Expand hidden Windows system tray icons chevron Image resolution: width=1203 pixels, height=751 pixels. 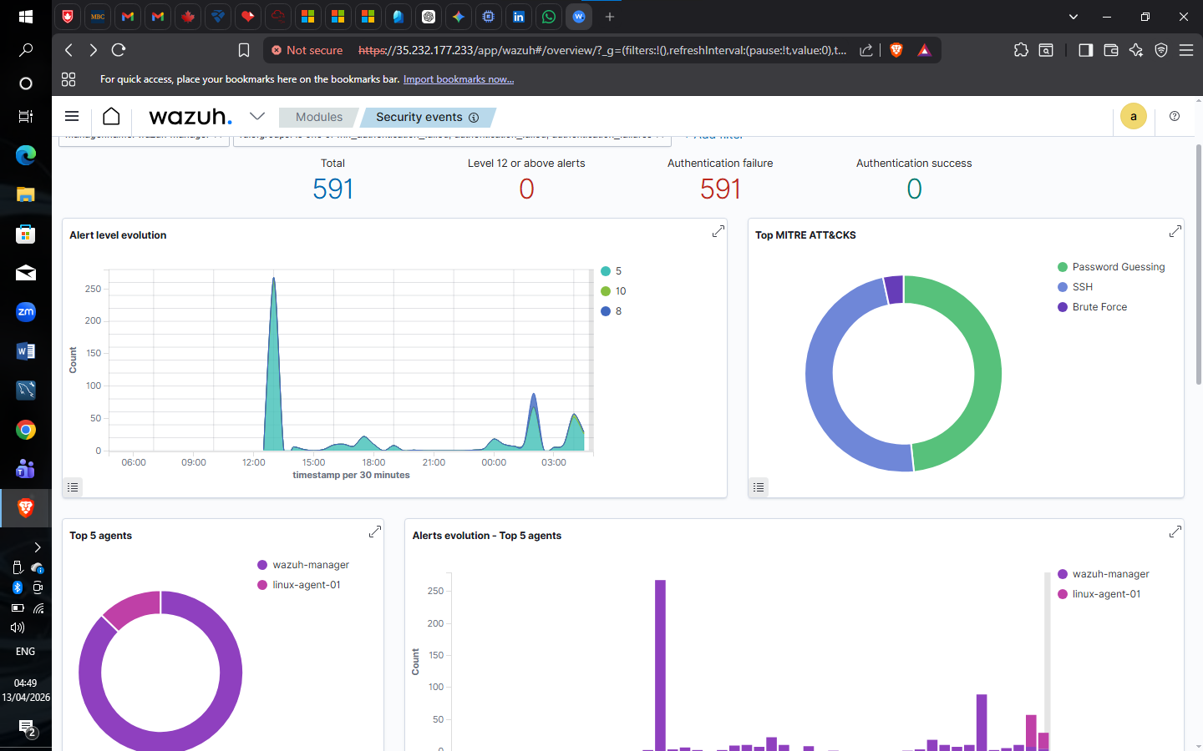(x=38, y=547)
